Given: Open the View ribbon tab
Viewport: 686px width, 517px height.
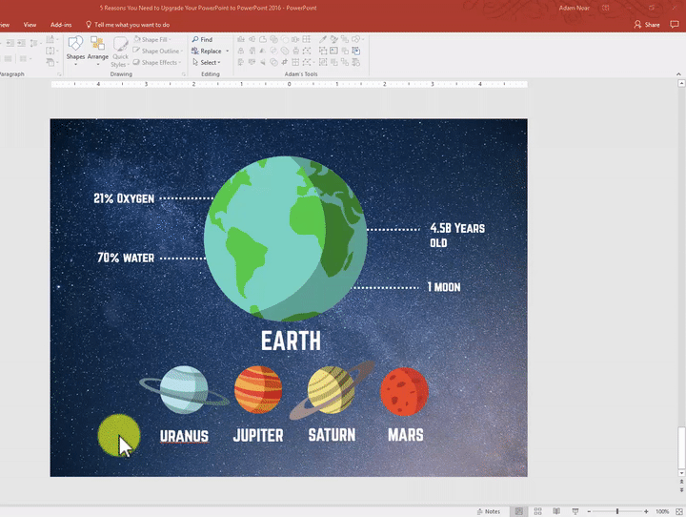Looking at the screenshot, I should coord(30,24).
